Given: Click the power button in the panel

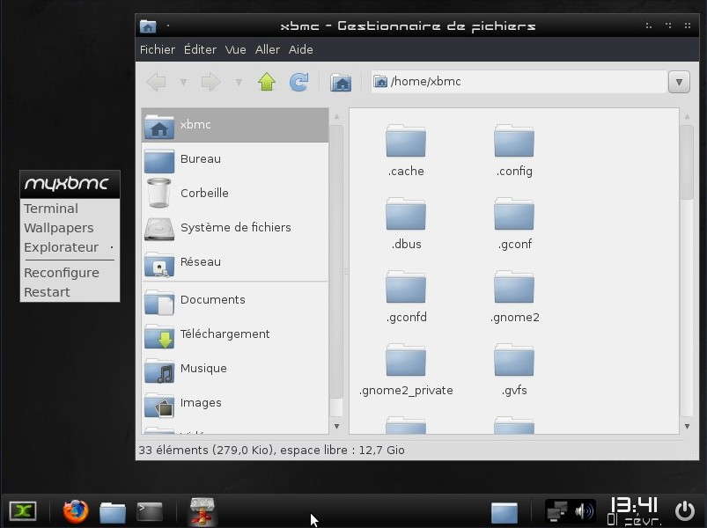Looking at the screenshot, I should tap(685, 510).
